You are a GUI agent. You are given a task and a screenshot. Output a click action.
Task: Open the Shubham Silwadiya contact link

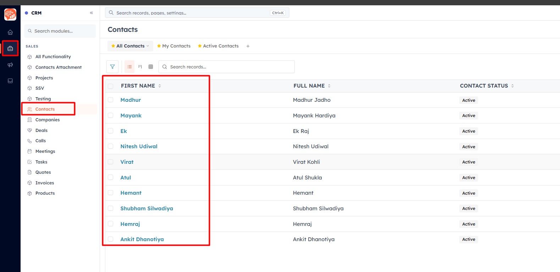[146, 209]
